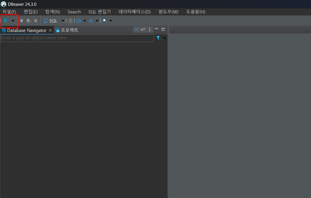Open the 윈도우(W) menu

point(168,12)
